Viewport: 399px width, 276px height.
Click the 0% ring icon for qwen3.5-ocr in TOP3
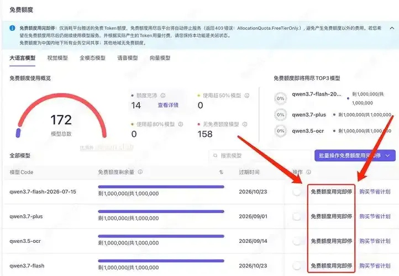pos(280,131)
